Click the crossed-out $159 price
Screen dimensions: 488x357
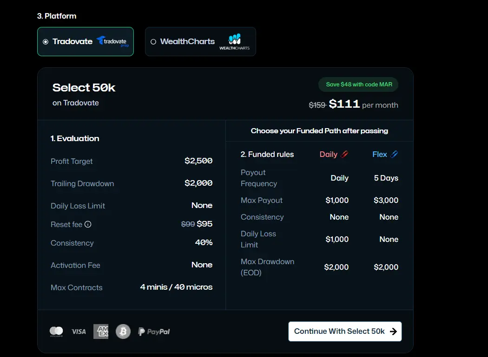pyautogui.click(x=317, y=105)
